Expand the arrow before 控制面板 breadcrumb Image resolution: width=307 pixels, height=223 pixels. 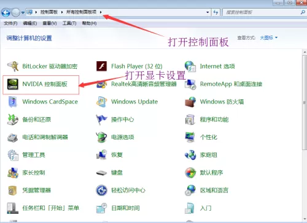(36, 12)
